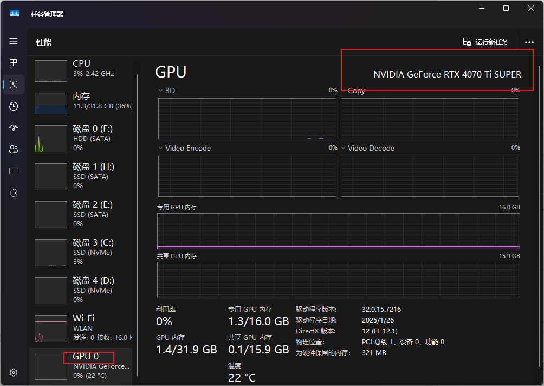
Task: Click the resource list vertical scrollbar
Action: point(137,217)
